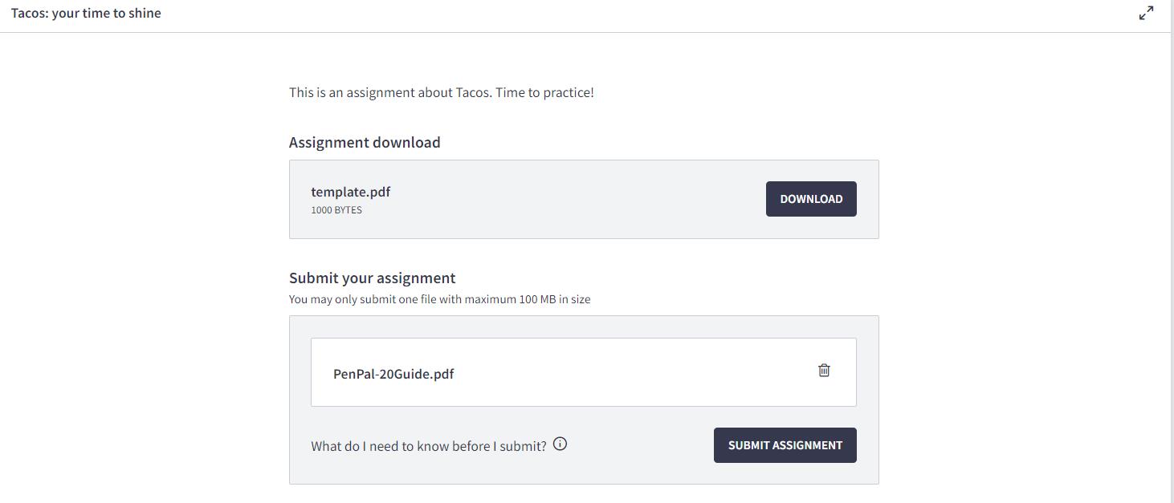Click the submission panel gray background
This screenshot has height=503, width=1174.
[584, 473]
